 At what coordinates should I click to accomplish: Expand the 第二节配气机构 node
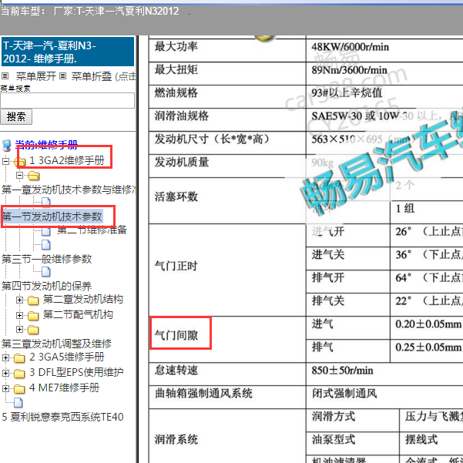click(19, 315)
